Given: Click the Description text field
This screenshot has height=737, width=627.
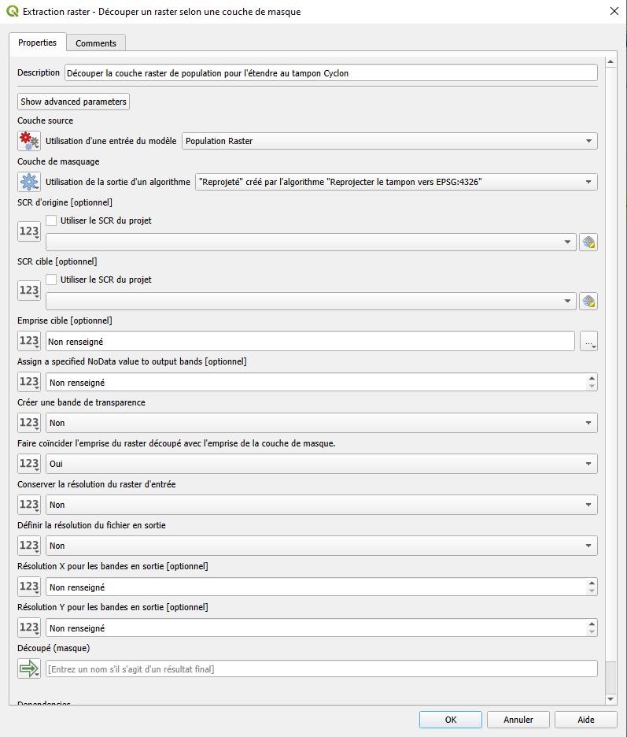Looking at the screenshot, I should point(330,73).
